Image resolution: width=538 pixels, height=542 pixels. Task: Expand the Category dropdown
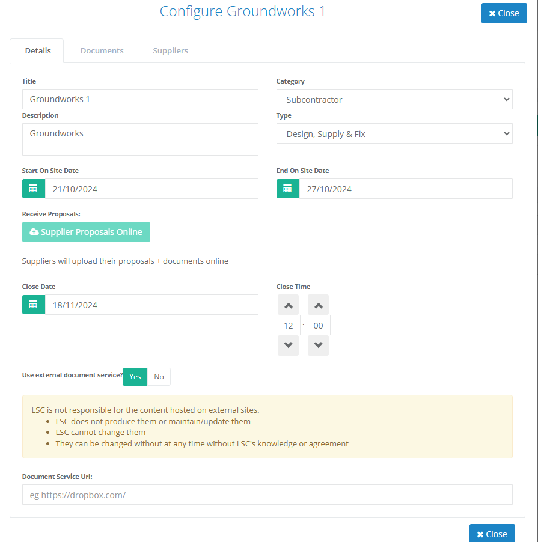pos(394,99)
